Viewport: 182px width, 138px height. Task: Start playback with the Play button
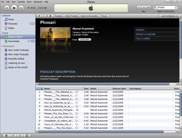tap(14, 8)
